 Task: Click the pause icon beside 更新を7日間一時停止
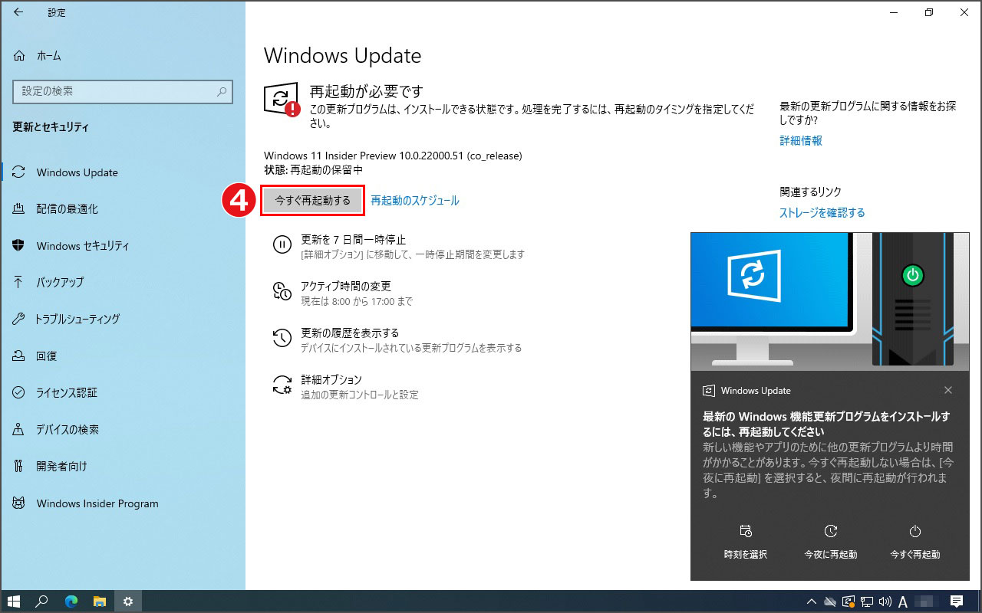282,244
